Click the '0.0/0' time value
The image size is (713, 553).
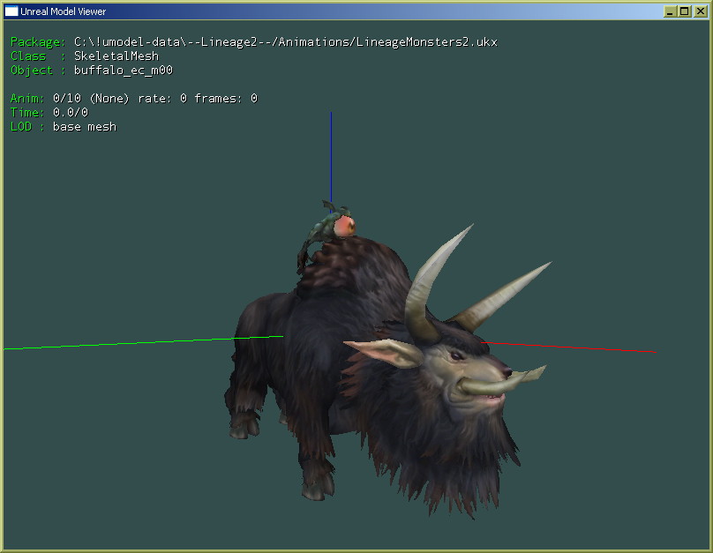tap(71, 112)
